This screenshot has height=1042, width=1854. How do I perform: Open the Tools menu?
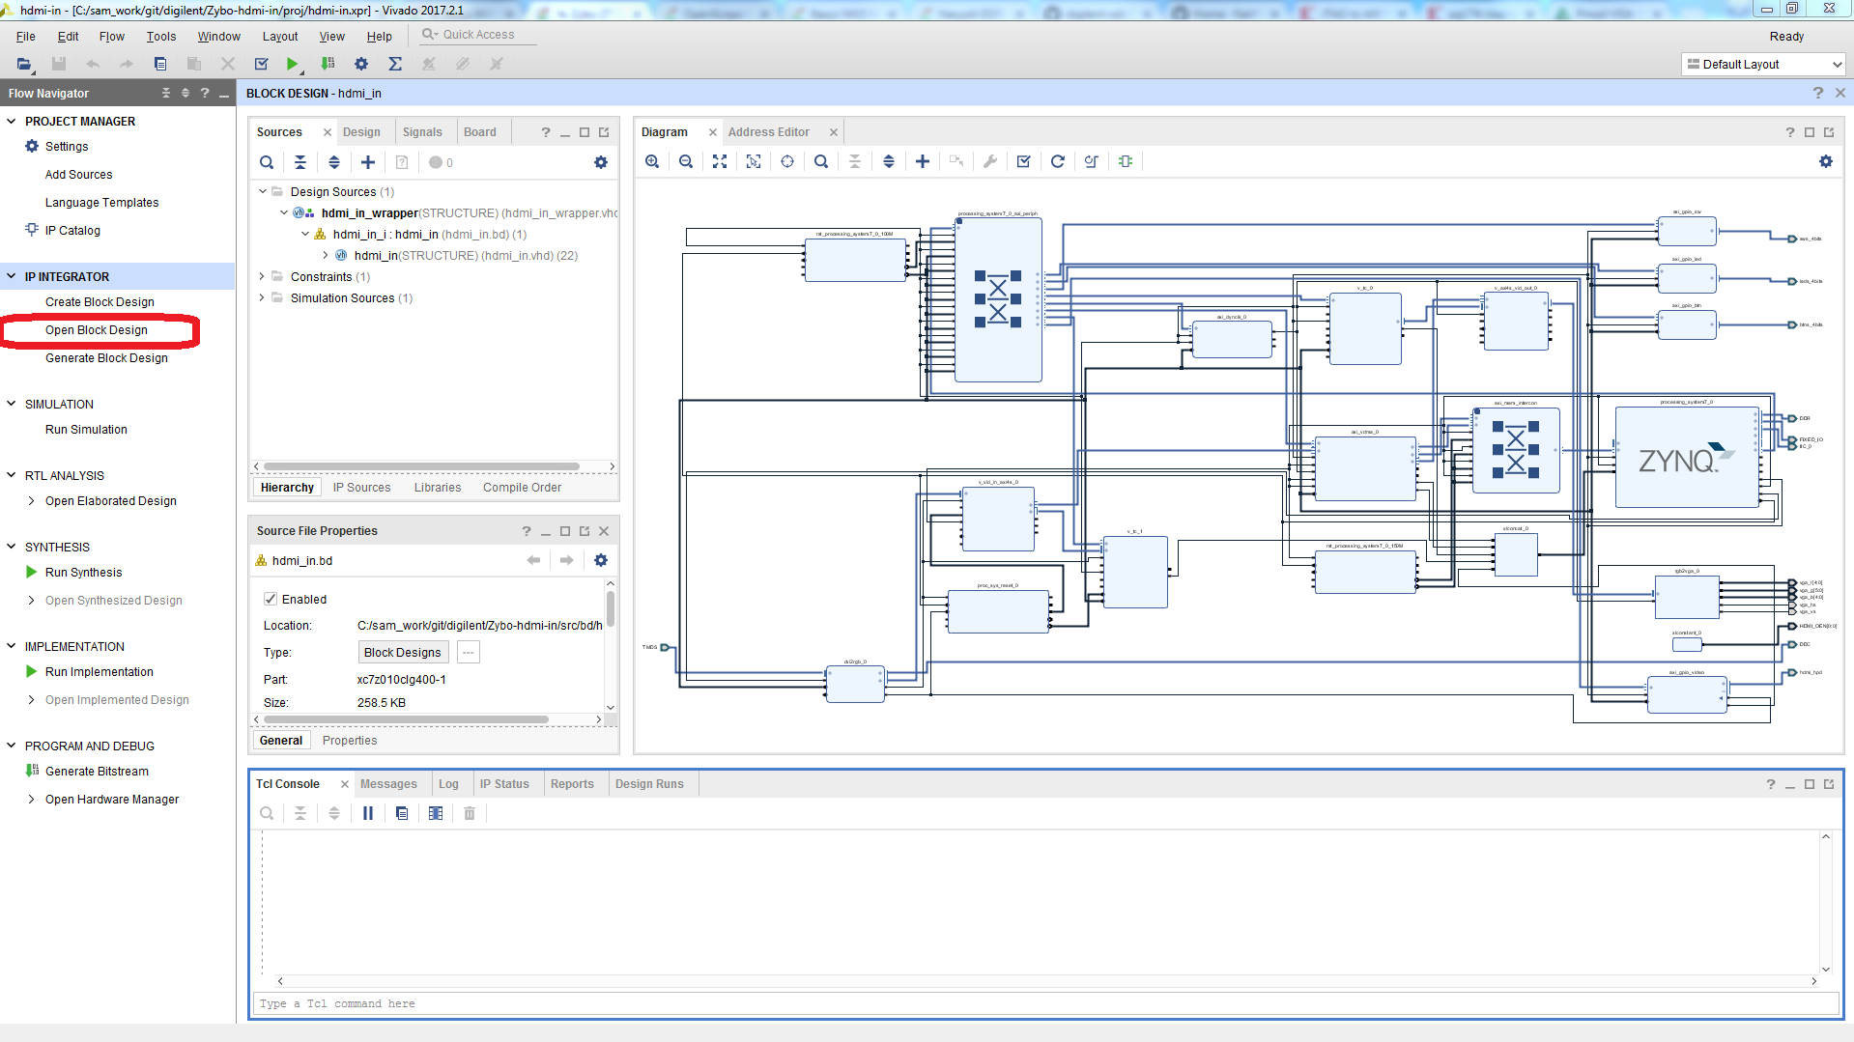[161, 36]
